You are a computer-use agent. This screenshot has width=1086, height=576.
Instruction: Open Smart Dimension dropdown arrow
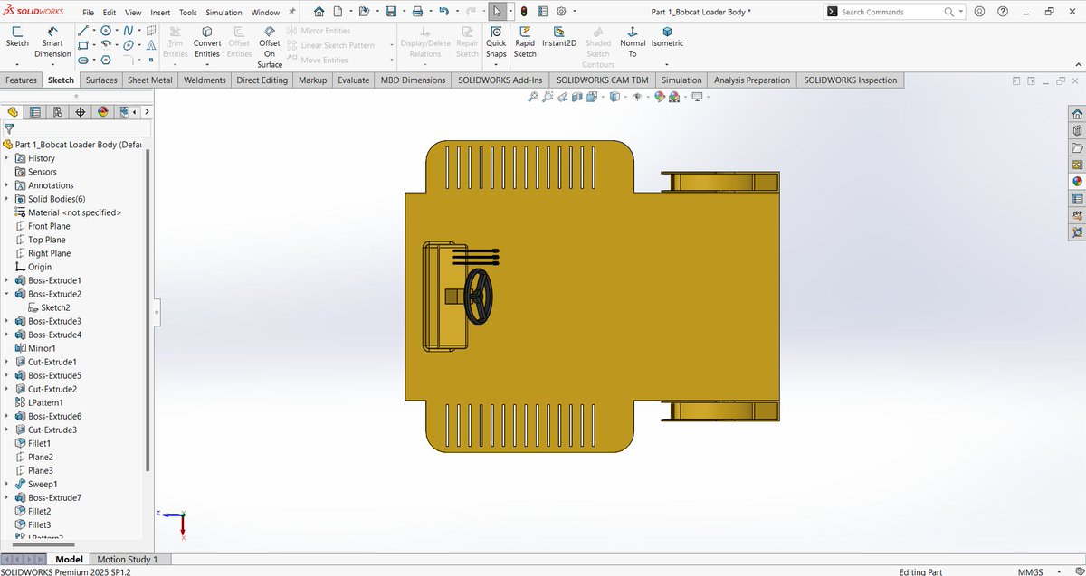click(x=52, y=64)
